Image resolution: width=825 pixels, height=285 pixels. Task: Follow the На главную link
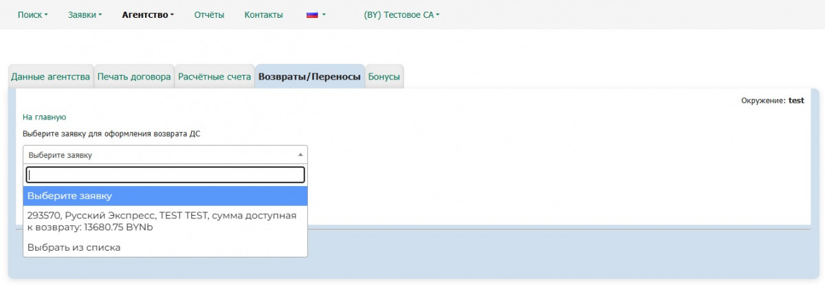tap(44, 117)
